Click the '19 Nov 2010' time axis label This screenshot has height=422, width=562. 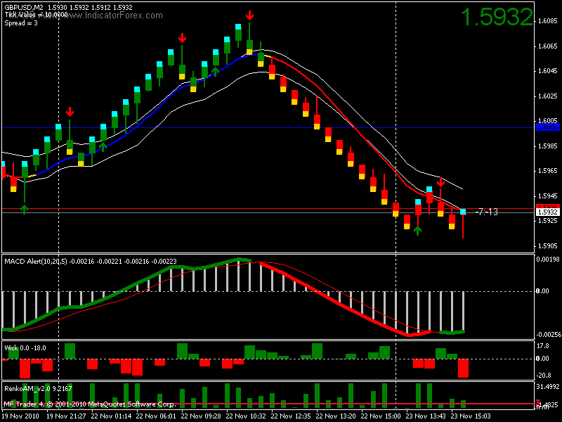coord(20,416)
